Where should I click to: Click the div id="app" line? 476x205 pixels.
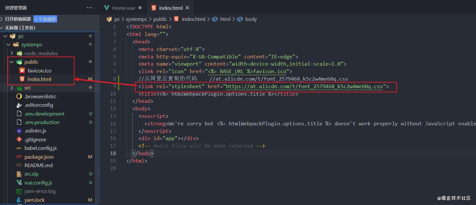point(168,138)
